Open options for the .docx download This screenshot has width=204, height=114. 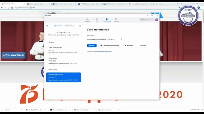pyautogui.click(x=46, y=110)
